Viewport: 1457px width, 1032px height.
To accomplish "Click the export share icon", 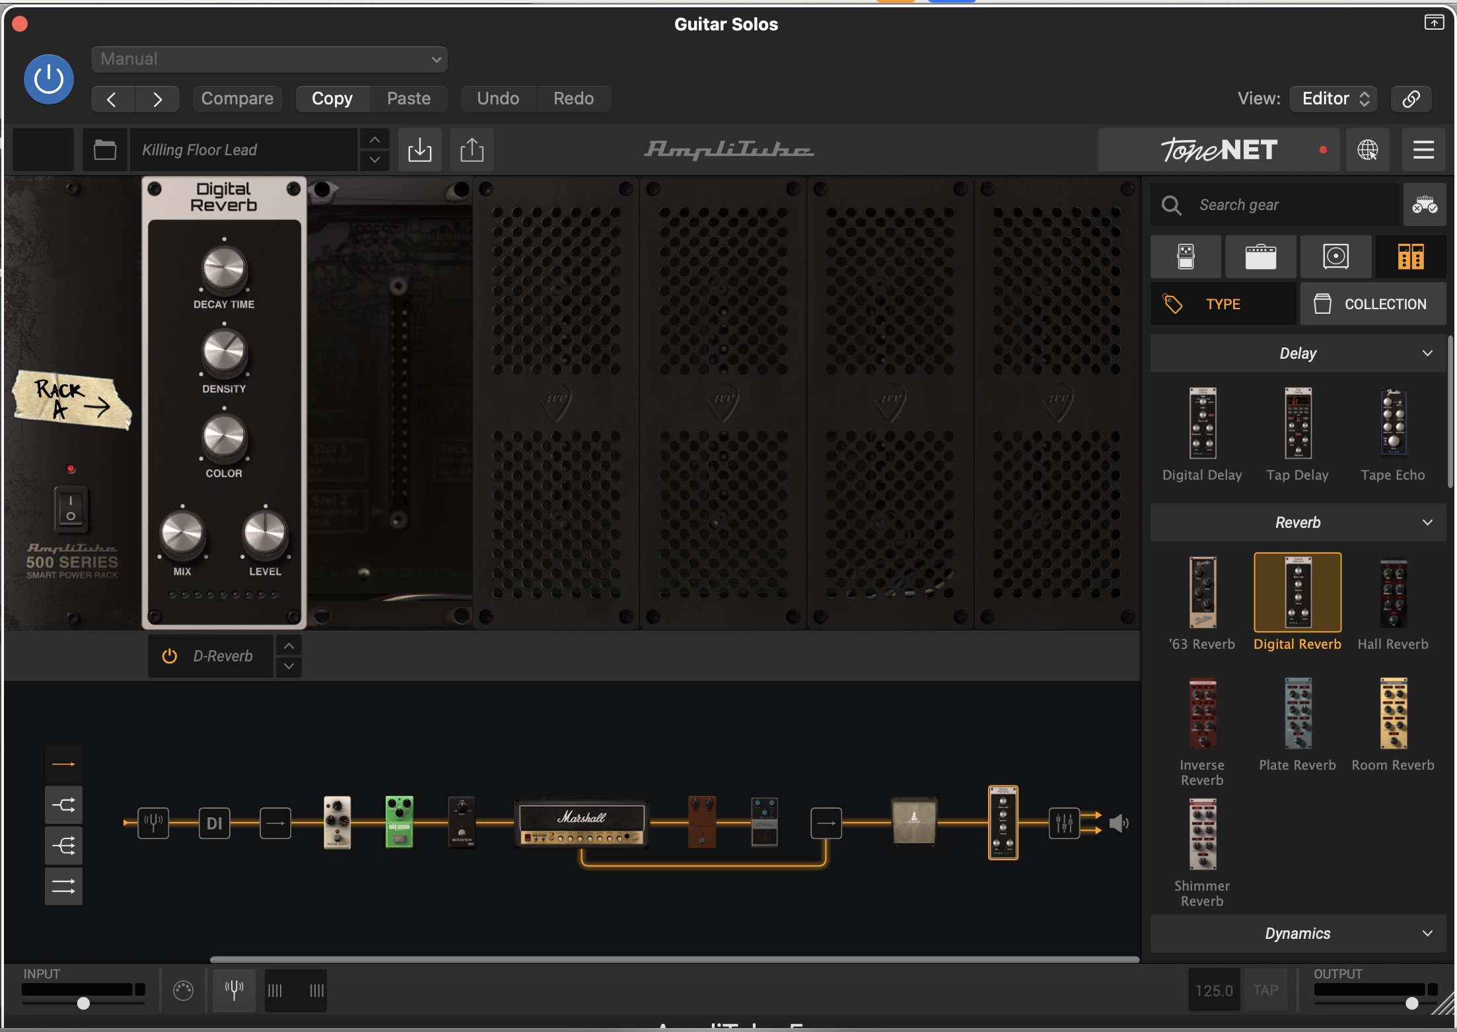I will pos(472,150).
